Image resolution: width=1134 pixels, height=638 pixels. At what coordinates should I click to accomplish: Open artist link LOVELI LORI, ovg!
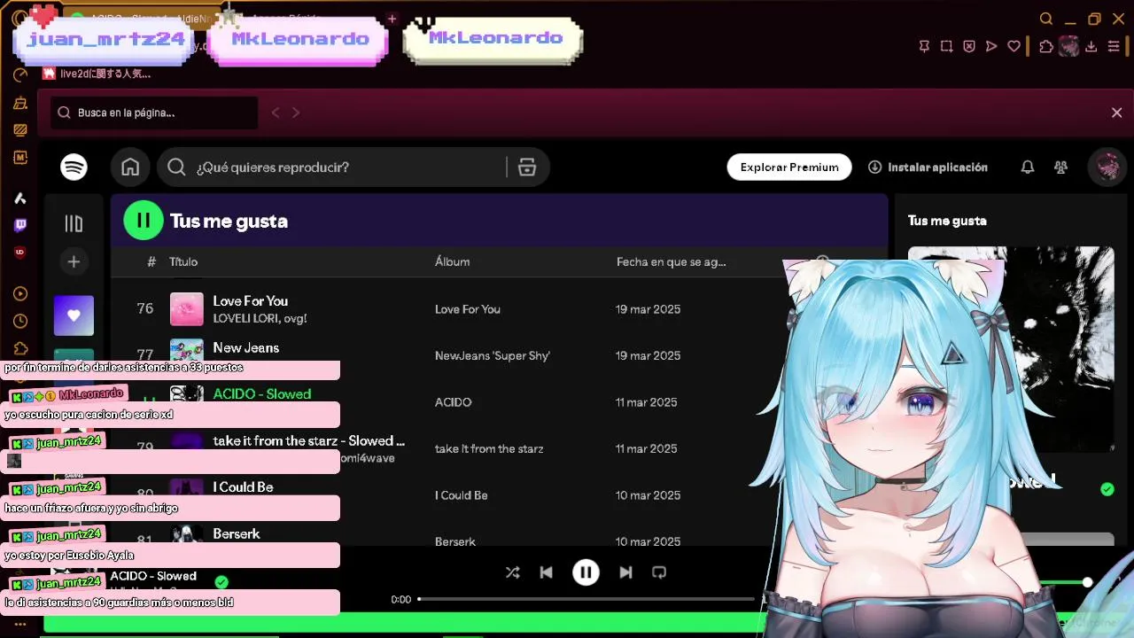coord(260,318)
